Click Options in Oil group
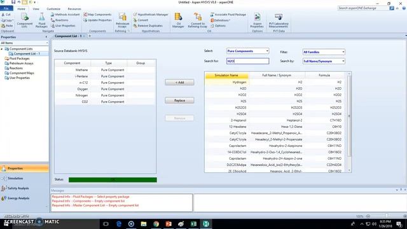The height and width of the screenshot is (229, 407). (218, 25)
